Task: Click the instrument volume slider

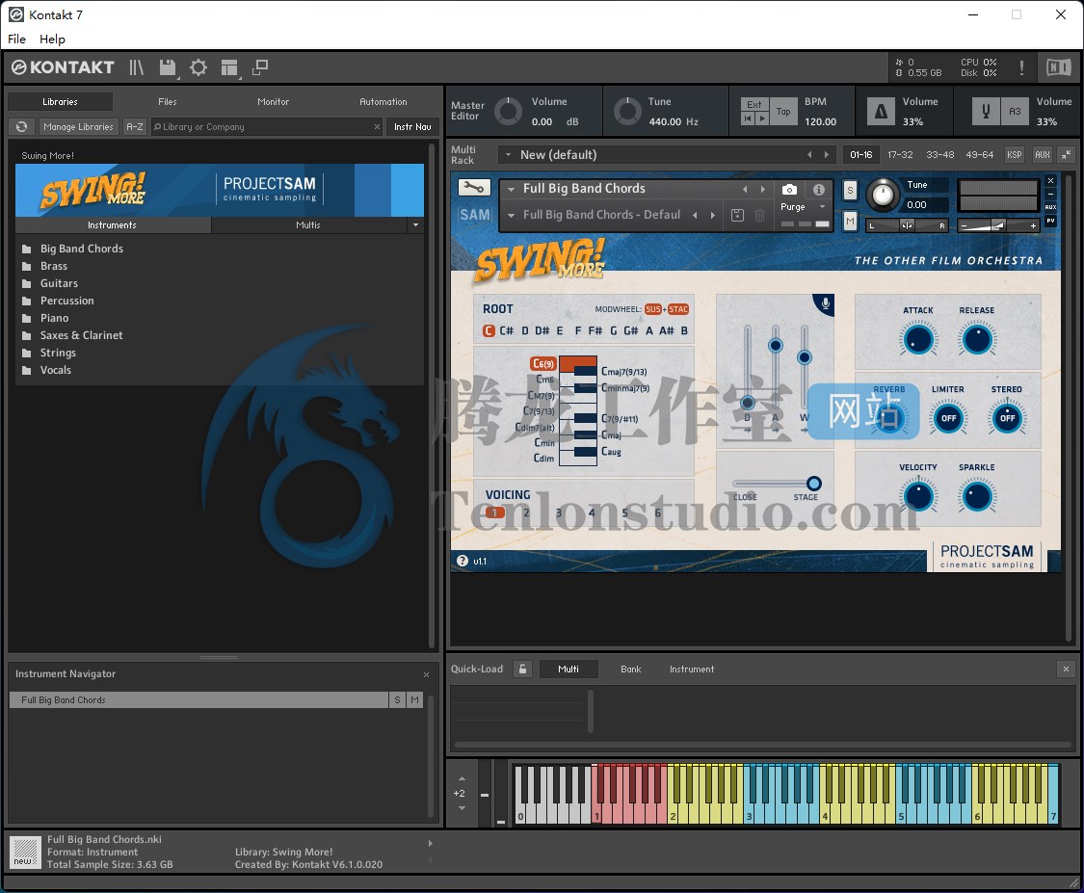Action: tap(997, 225)
